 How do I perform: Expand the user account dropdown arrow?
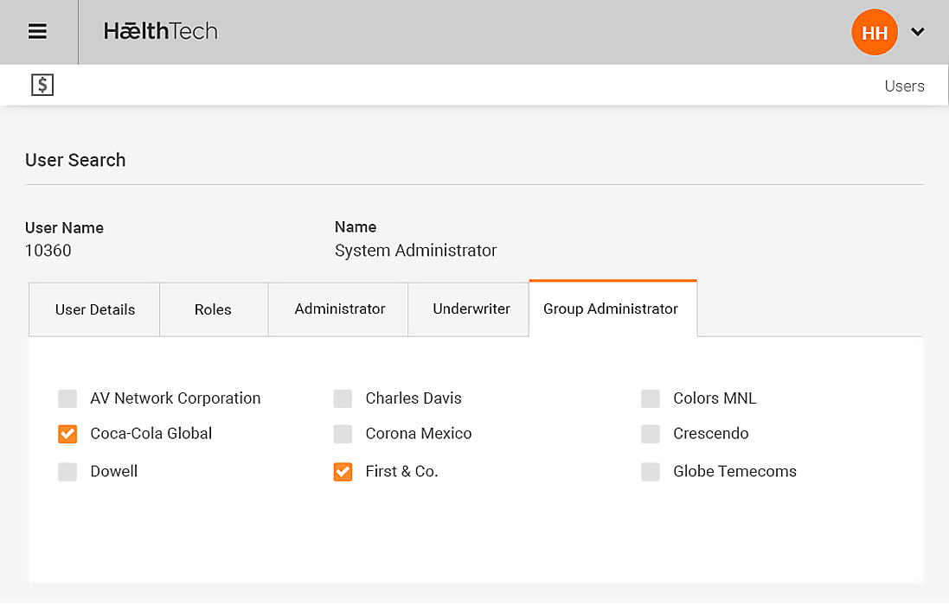pos(918,33)
